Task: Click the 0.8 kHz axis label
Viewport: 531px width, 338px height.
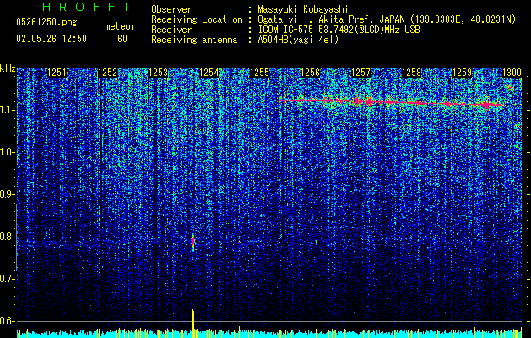Action: (x=7, y=237)
